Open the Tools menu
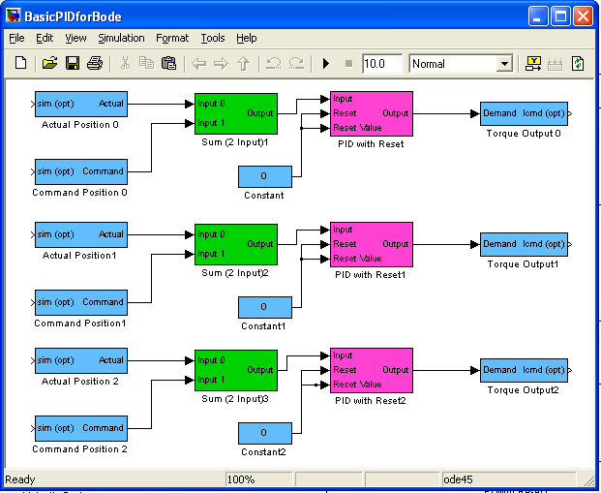601x493 pixels. 213,38
